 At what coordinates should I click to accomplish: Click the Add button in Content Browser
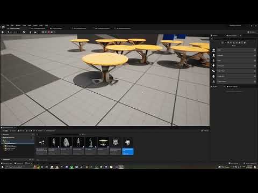5,131
